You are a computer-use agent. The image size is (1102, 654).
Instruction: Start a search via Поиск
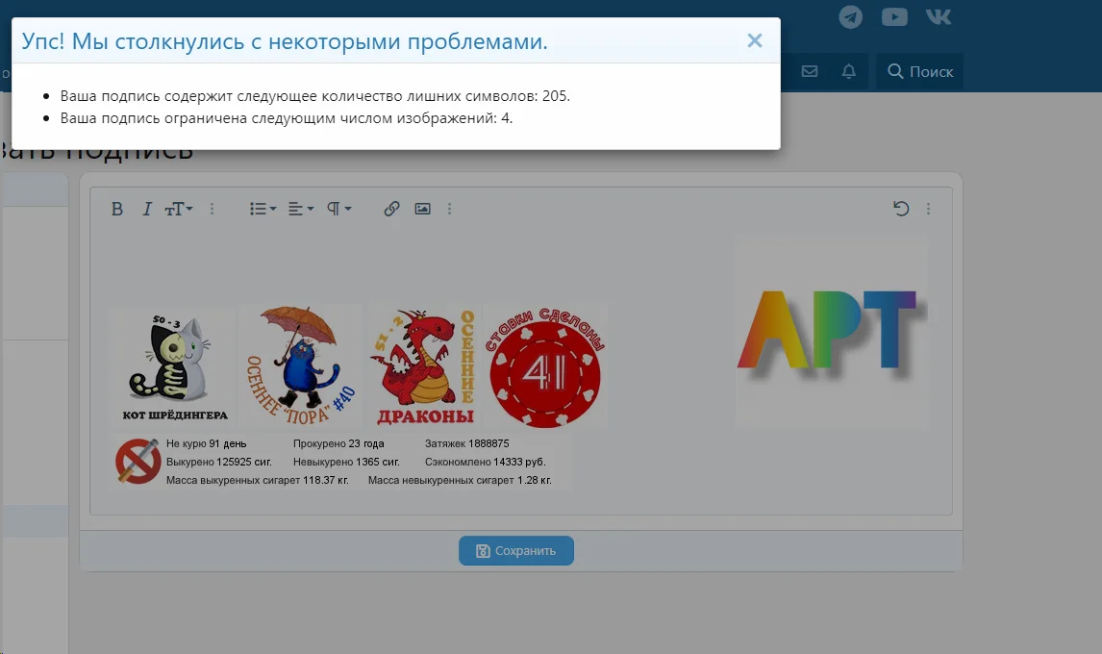coord(918,71)
